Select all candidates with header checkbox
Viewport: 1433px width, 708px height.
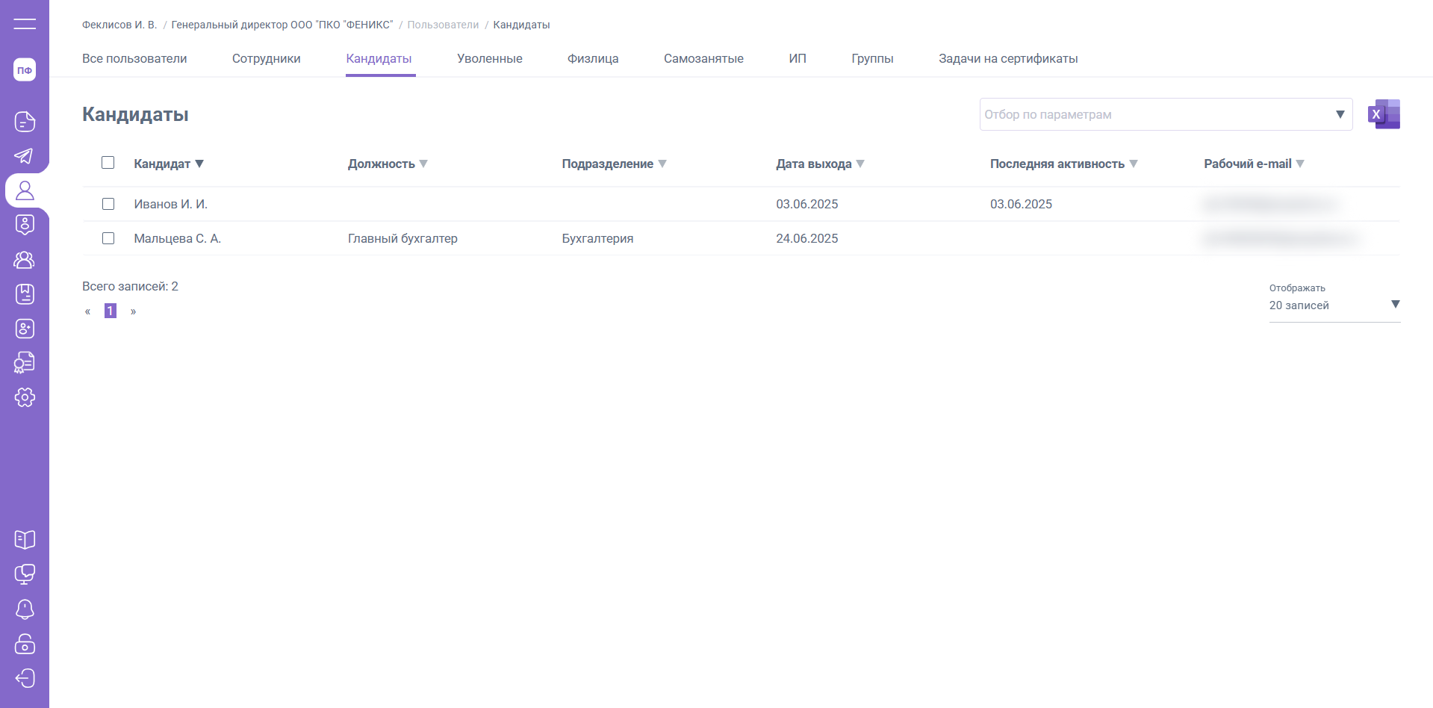(x=108, y=163)
